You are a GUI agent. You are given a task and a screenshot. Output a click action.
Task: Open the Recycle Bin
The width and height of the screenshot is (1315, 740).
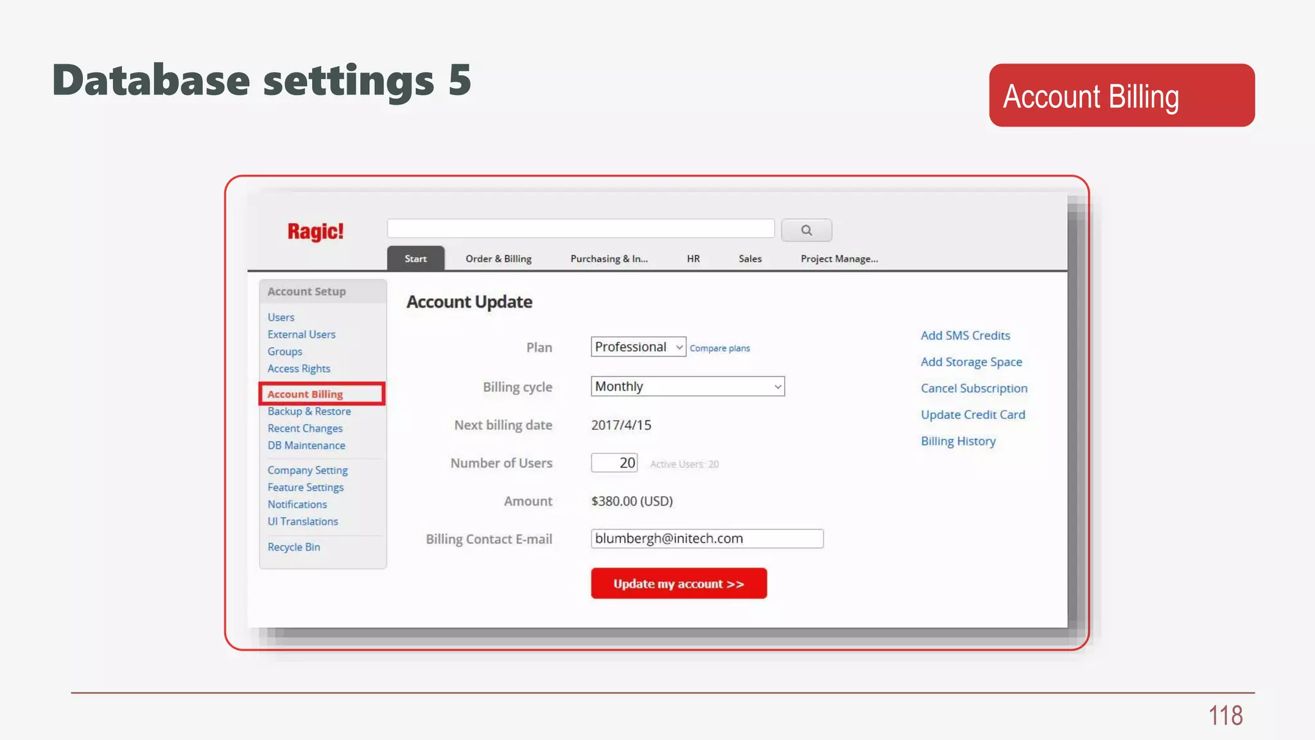(x=294, y=547)
